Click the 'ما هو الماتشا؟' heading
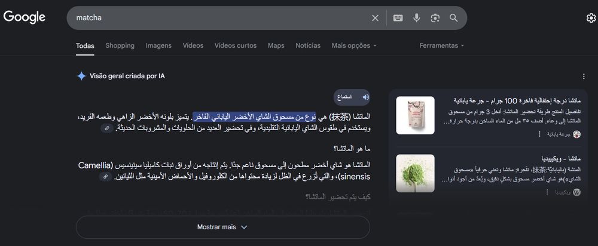 [352, 149]
